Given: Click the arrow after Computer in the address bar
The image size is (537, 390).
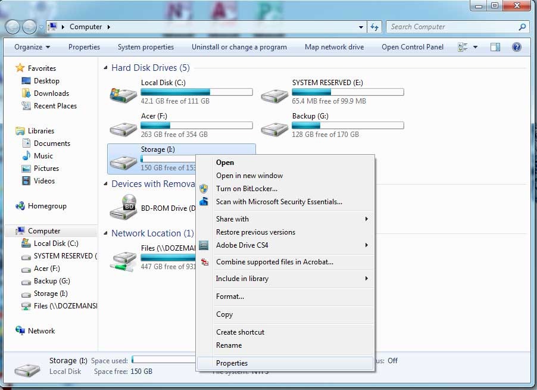Looking at the screenshot, I should click(109, 27).
